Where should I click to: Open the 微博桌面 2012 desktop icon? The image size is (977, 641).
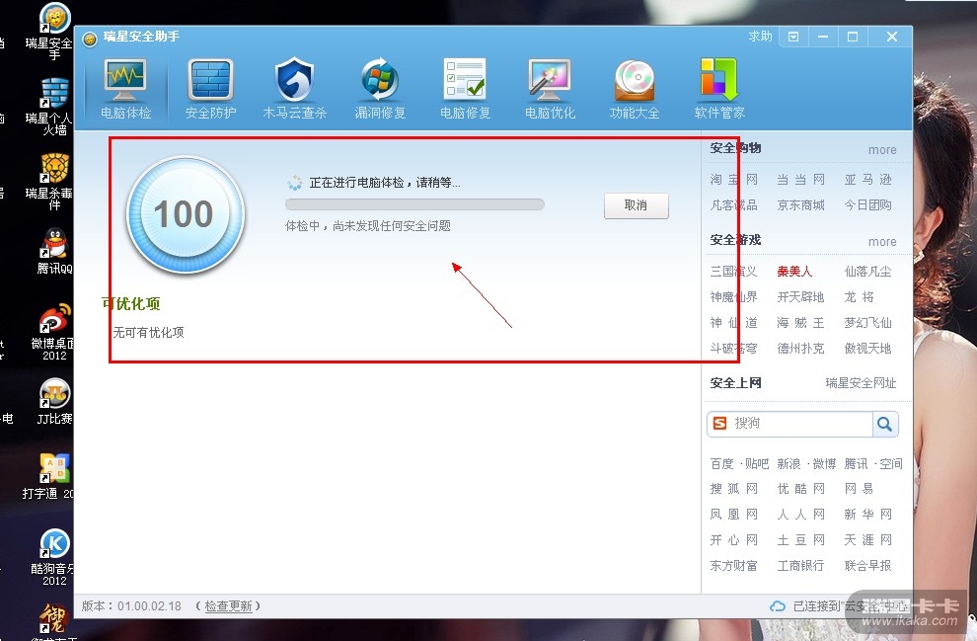tap(54, 332)
